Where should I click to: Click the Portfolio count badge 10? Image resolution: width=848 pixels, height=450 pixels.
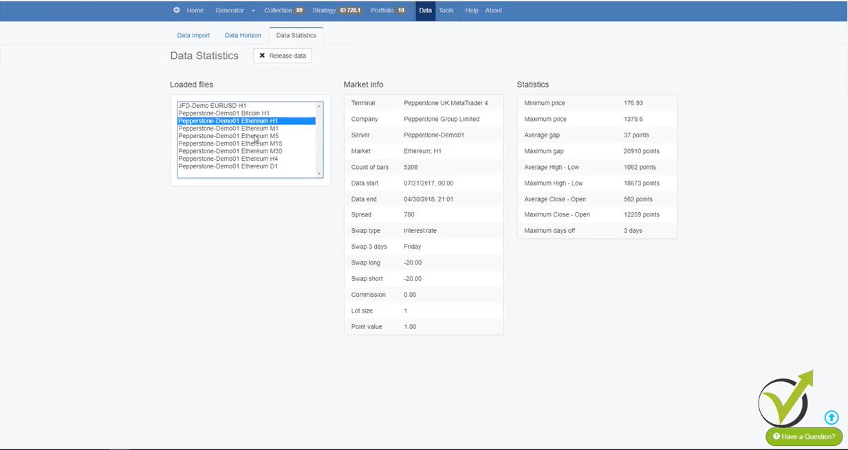pos(401,10)
